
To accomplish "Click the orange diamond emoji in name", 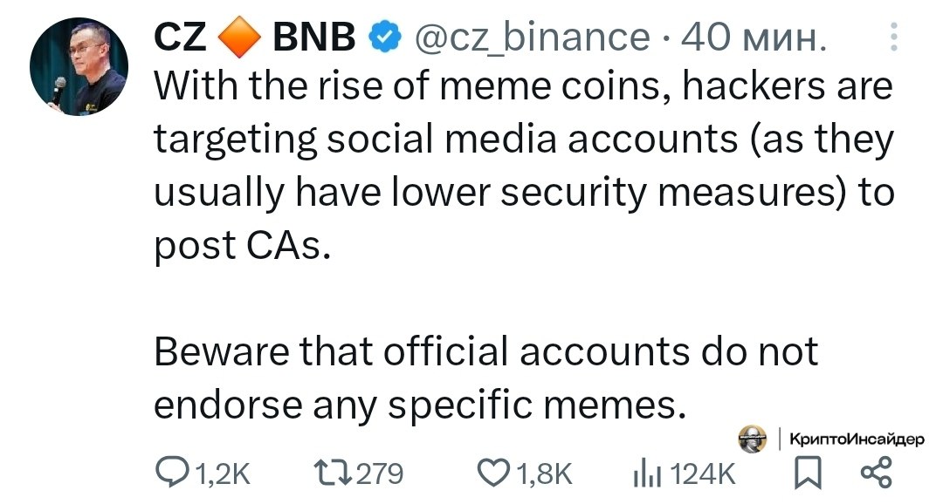I will point(239,37).
